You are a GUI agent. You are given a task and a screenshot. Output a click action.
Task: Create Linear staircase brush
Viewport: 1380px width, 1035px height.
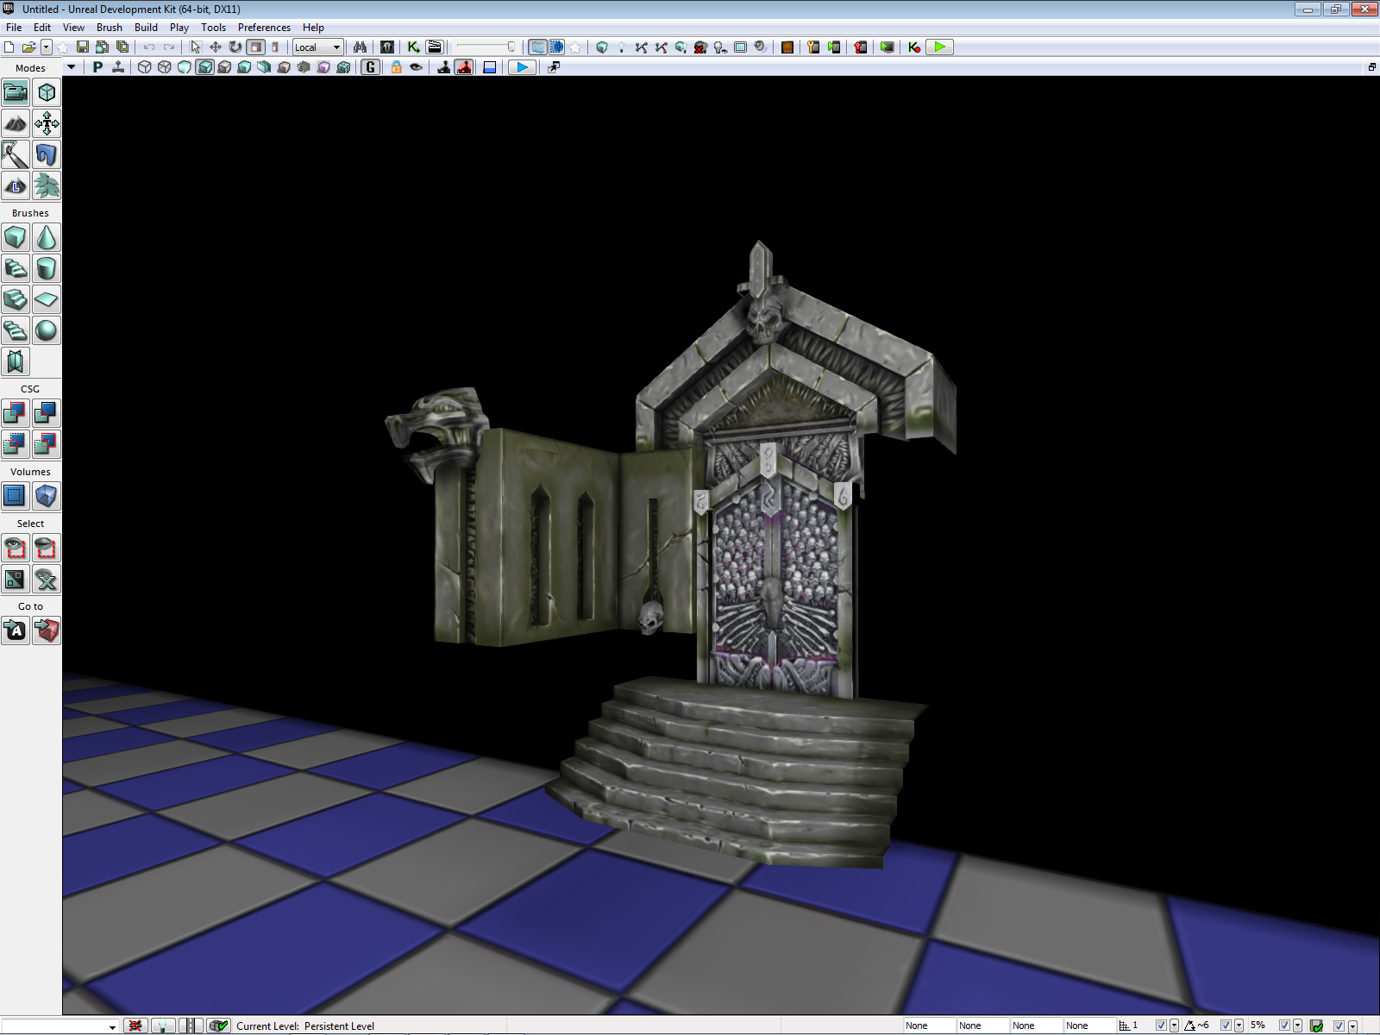[16, 299]
